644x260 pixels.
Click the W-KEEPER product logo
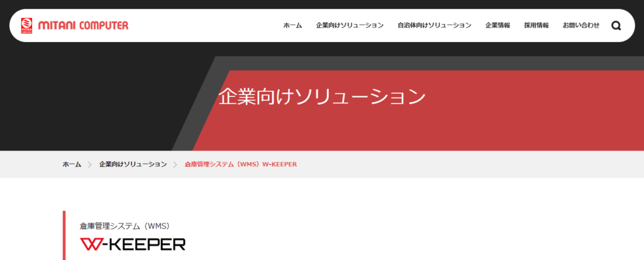[x=133, y=244]
